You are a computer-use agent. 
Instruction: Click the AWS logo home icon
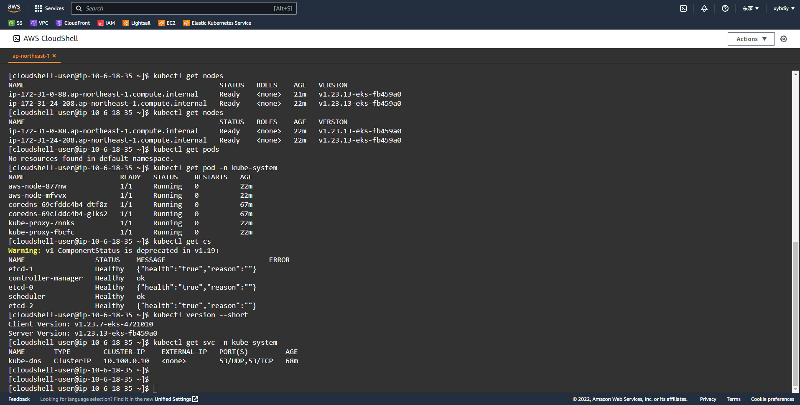pyautogui.click(x=14, y=8)
